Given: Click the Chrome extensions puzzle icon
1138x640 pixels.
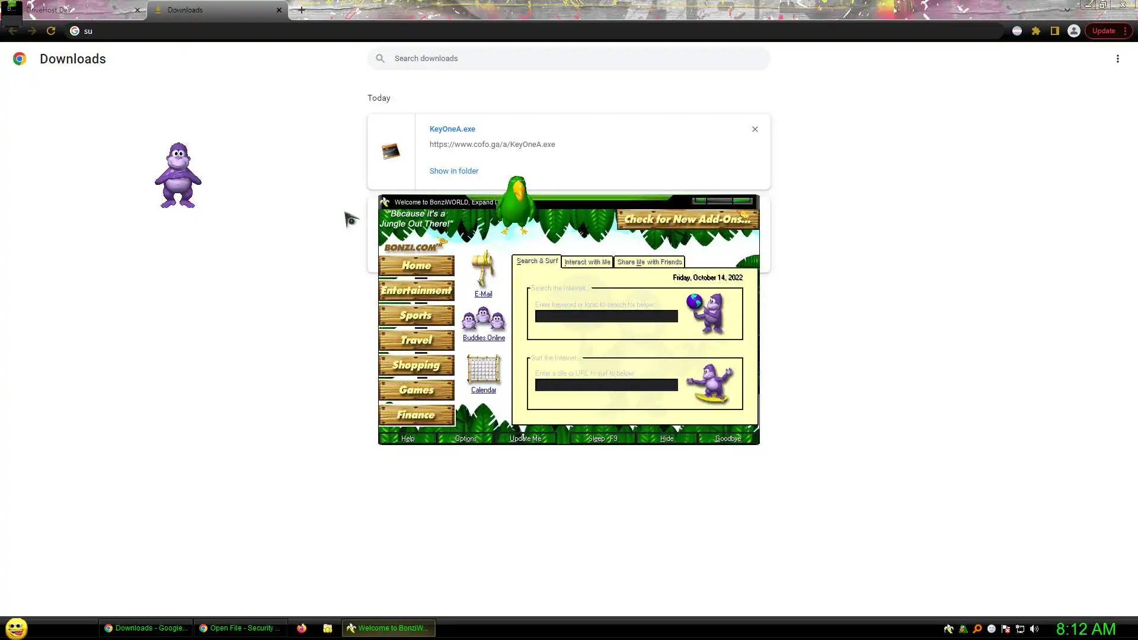Looking at the screenshot, I should [1035, 31].
